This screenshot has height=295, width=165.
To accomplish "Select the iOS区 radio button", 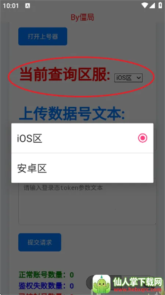I will tap(143, 138).
